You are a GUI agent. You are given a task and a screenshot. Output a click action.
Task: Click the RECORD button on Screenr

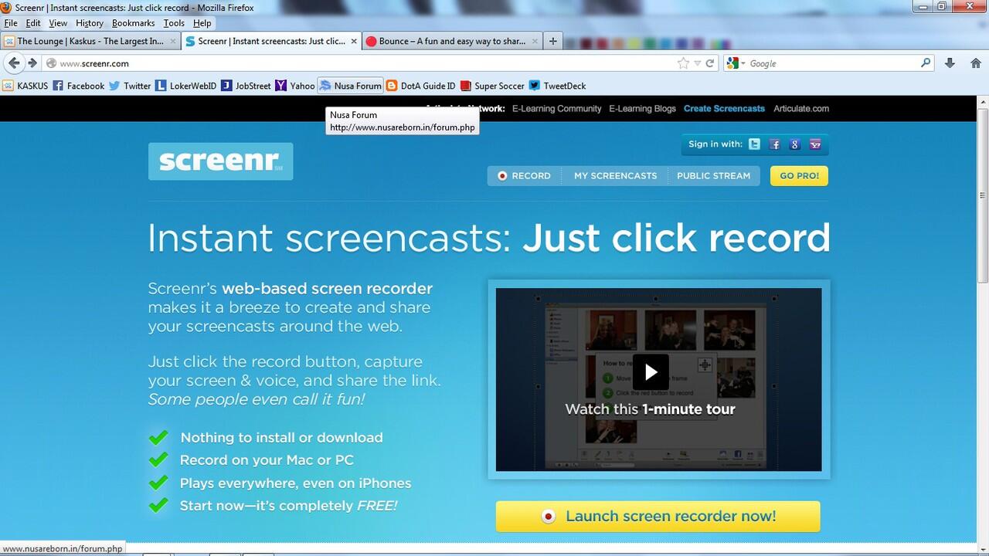pos(524,176)
